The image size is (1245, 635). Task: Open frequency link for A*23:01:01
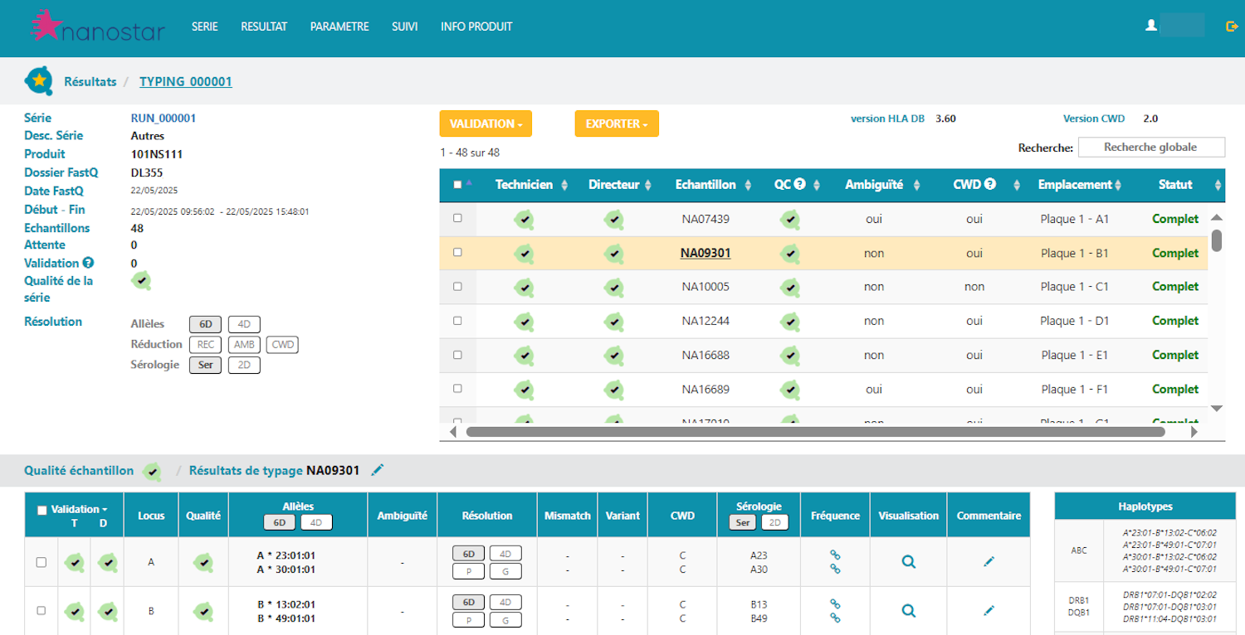(x=835, y=555)
